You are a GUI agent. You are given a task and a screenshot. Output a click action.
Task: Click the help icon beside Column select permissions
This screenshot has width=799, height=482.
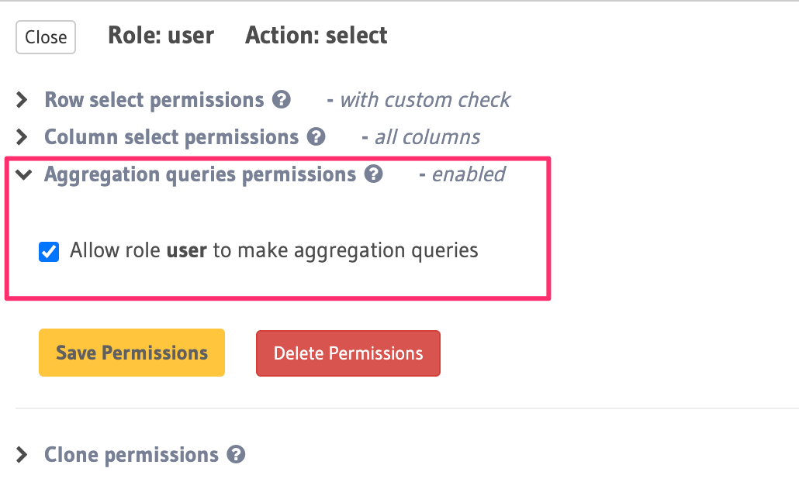pyautogui.click(x=316, y=137)
